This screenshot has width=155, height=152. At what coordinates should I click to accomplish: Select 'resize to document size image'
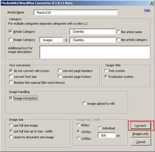click(x=11, y=137)
